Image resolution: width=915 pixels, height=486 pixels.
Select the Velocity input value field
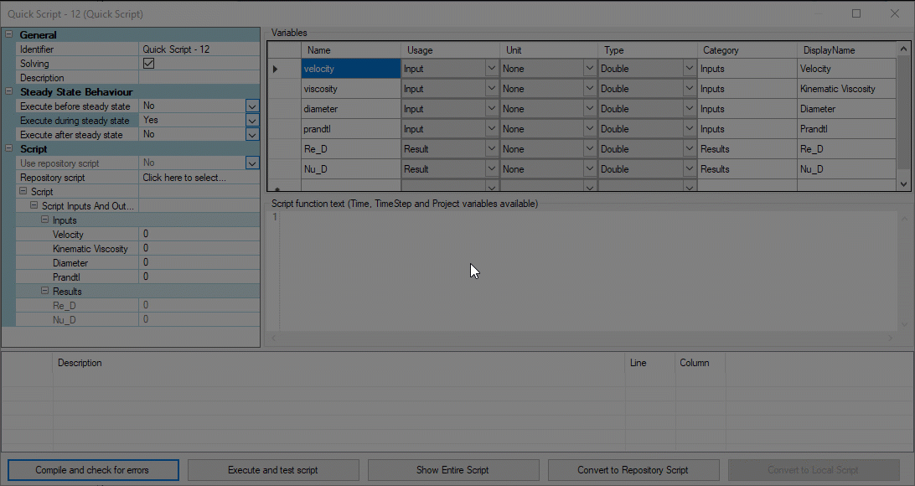[198, 235]
